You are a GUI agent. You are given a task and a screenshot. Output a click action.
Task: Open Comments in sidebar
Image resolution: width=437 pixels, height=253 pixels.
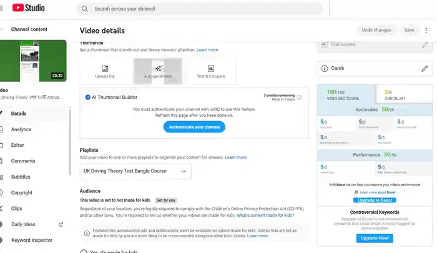23,161
